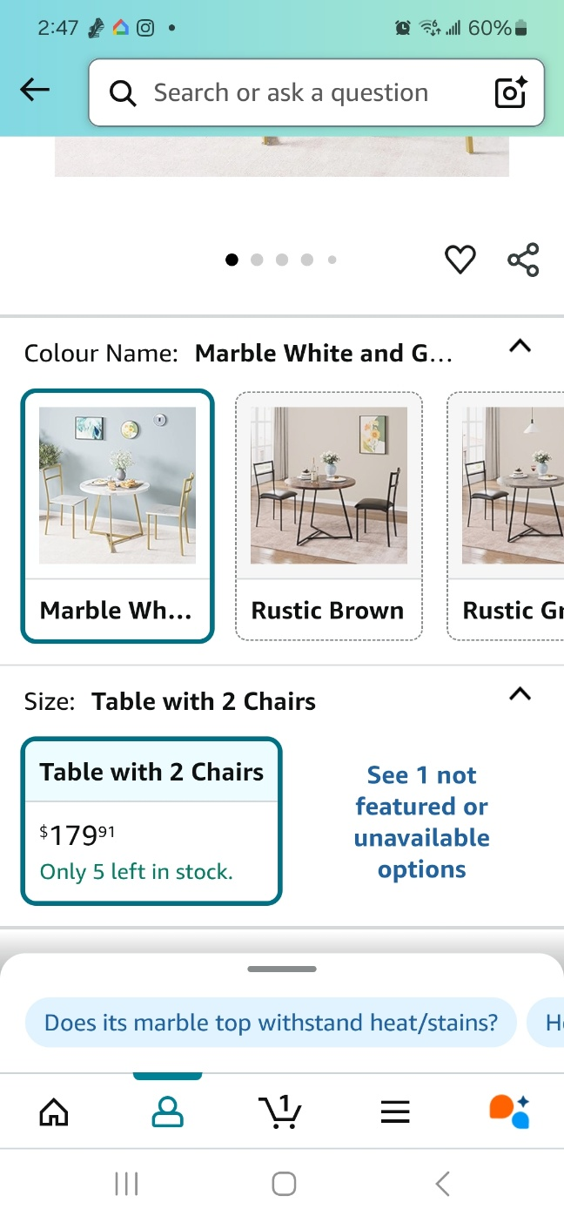Open the hamburger menu icon

[395, 1112]
